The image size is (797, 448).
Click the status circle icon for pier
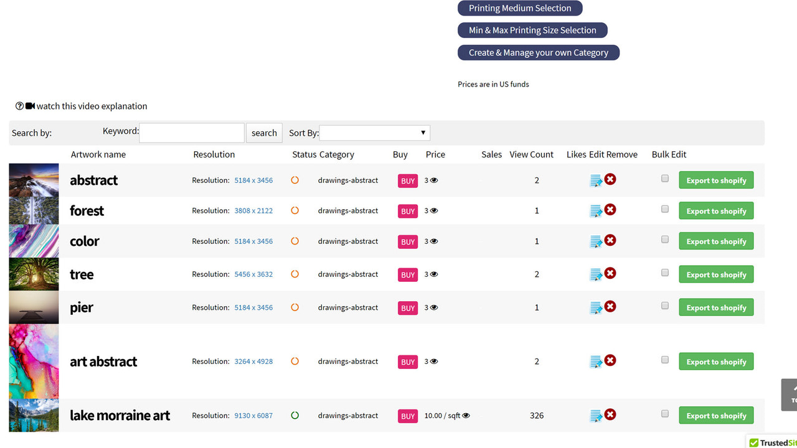tap(295, 307)
